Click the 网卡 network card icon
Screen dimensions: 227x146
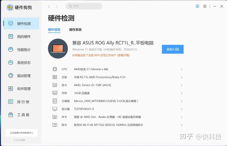55,125
